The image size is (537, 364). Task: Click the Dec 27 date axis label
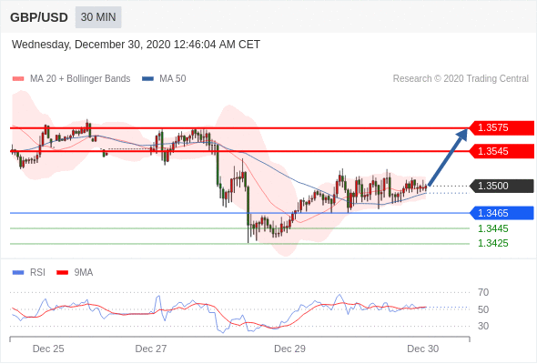click(x=151, y=349)
